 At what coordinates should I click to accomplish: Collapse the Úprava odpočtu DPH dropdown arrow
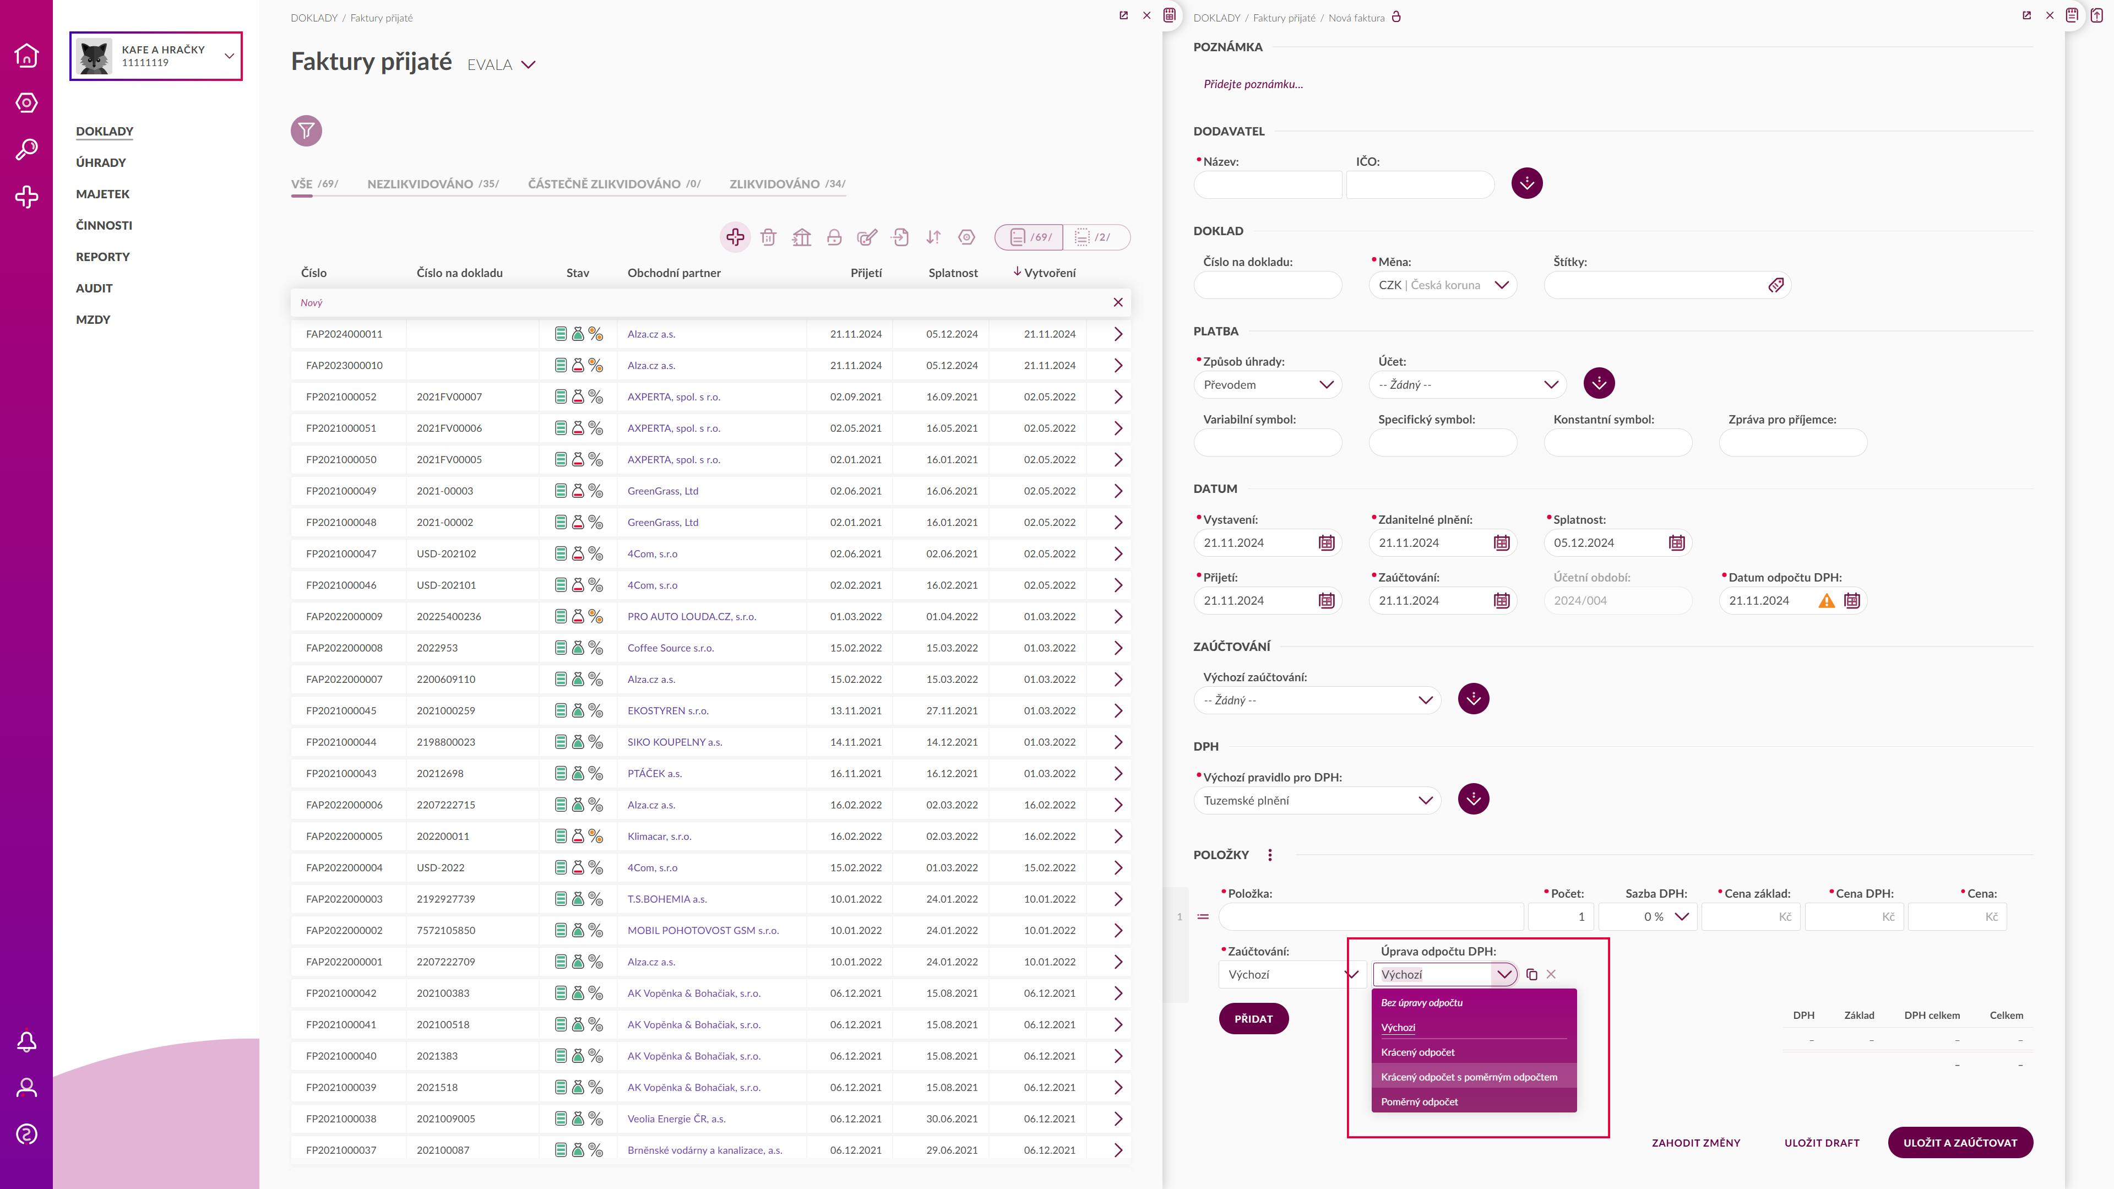point(1503,975)
